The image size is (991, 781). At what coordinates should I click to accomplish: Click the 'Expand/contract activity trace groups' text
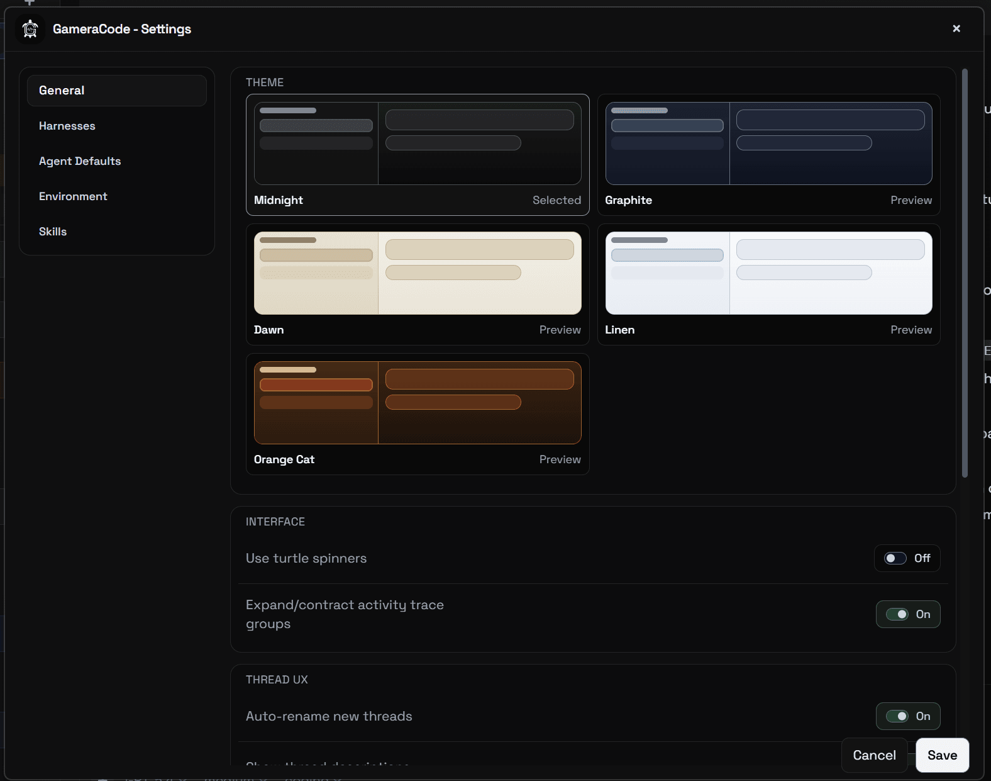345,614
